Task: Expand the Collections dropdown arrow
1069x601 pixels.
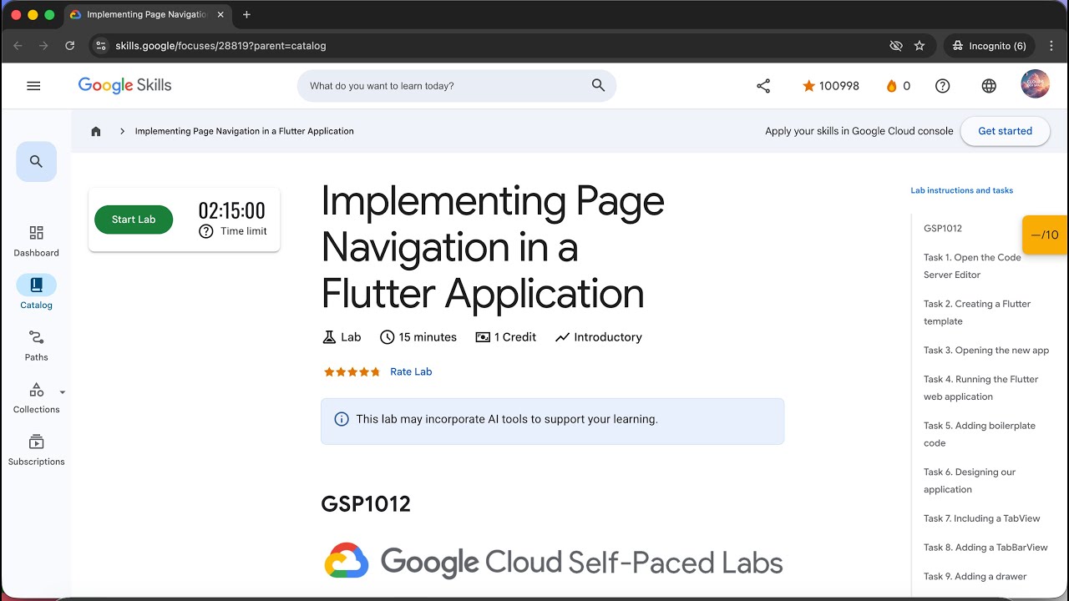Action: pyautogui.click(x=62, y=392)
